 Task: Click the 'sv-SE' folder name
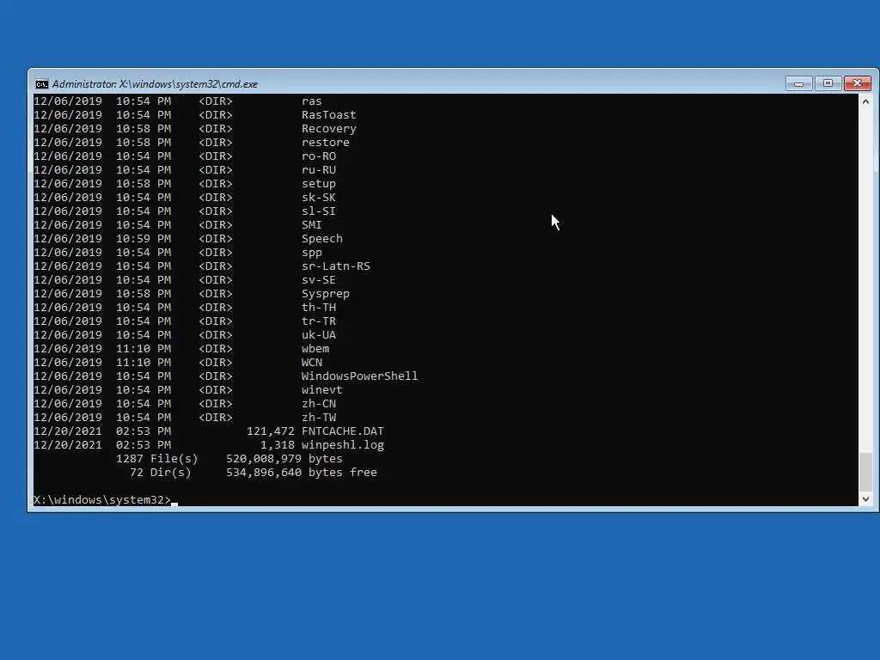pos(319,279)
